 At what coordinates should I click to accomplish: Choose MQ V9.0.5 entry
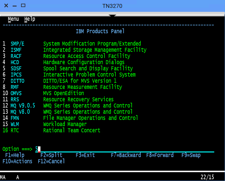[23, 106]
